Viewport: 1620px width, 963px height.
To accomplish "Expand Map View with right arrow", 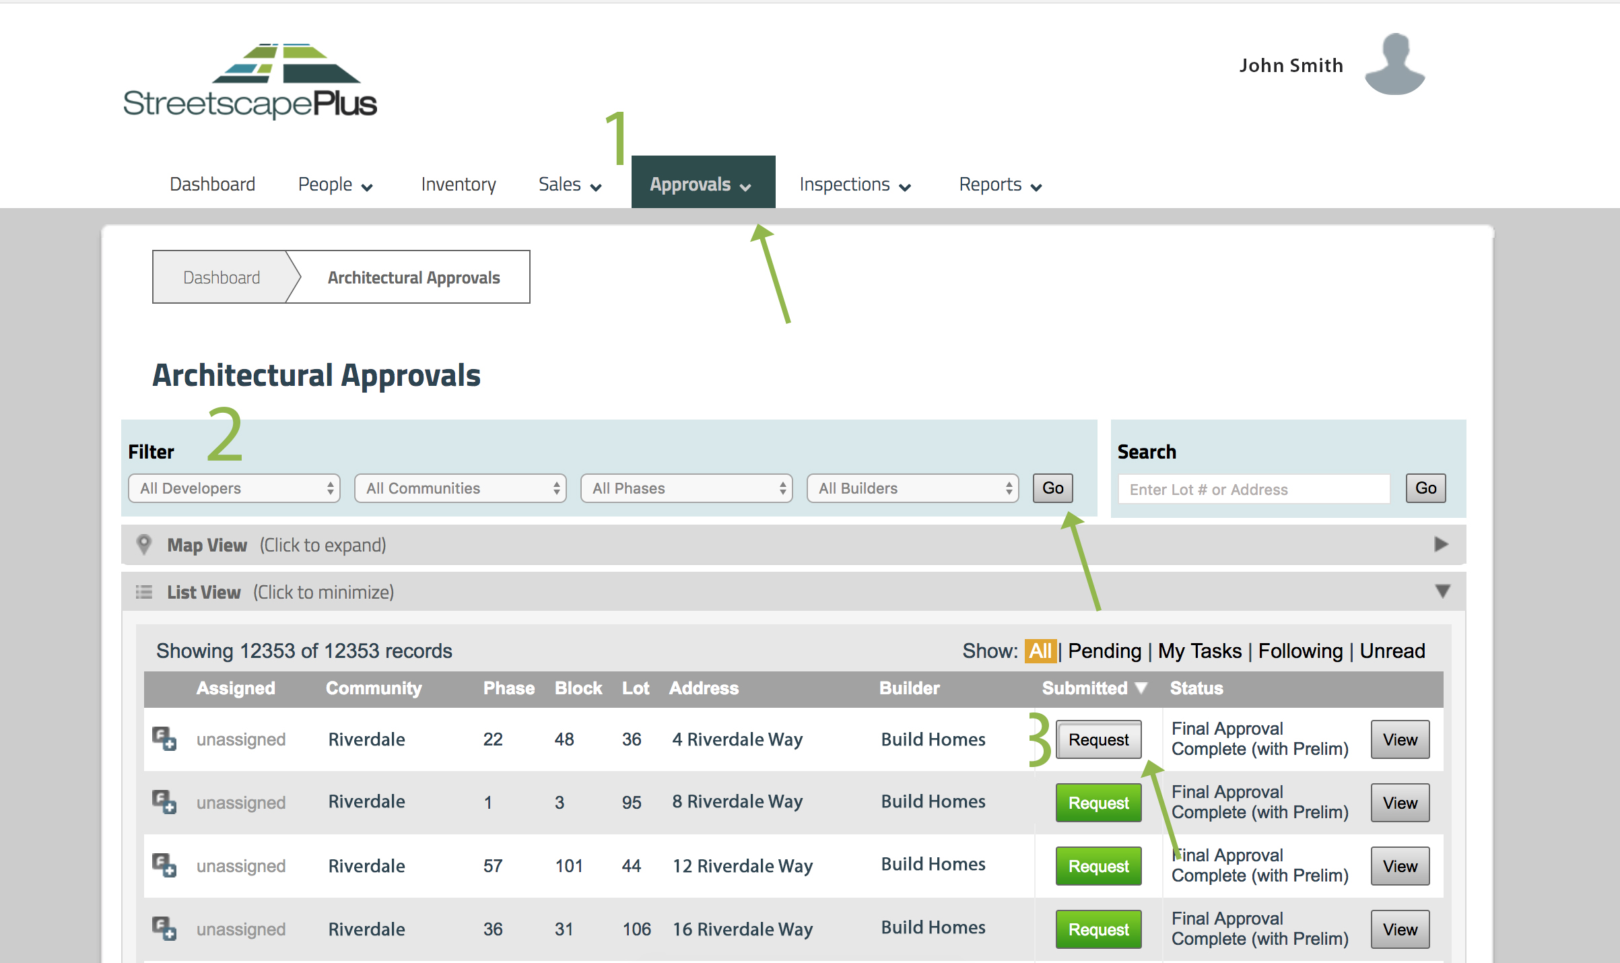I will [1440, 544].
